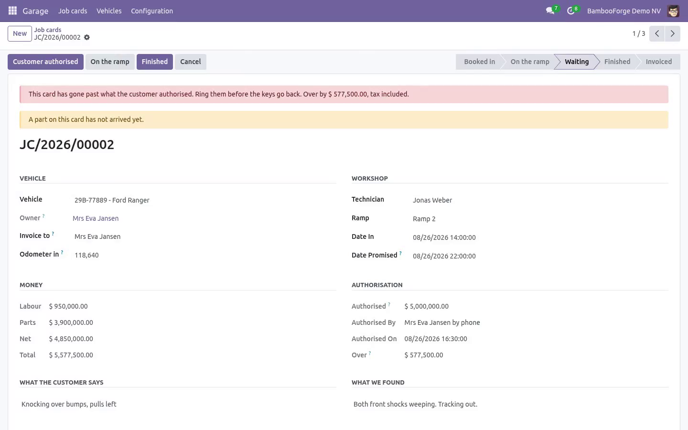Edit the Odometer in value
Screen dimensions: 688x430
[x=204, y=255]
